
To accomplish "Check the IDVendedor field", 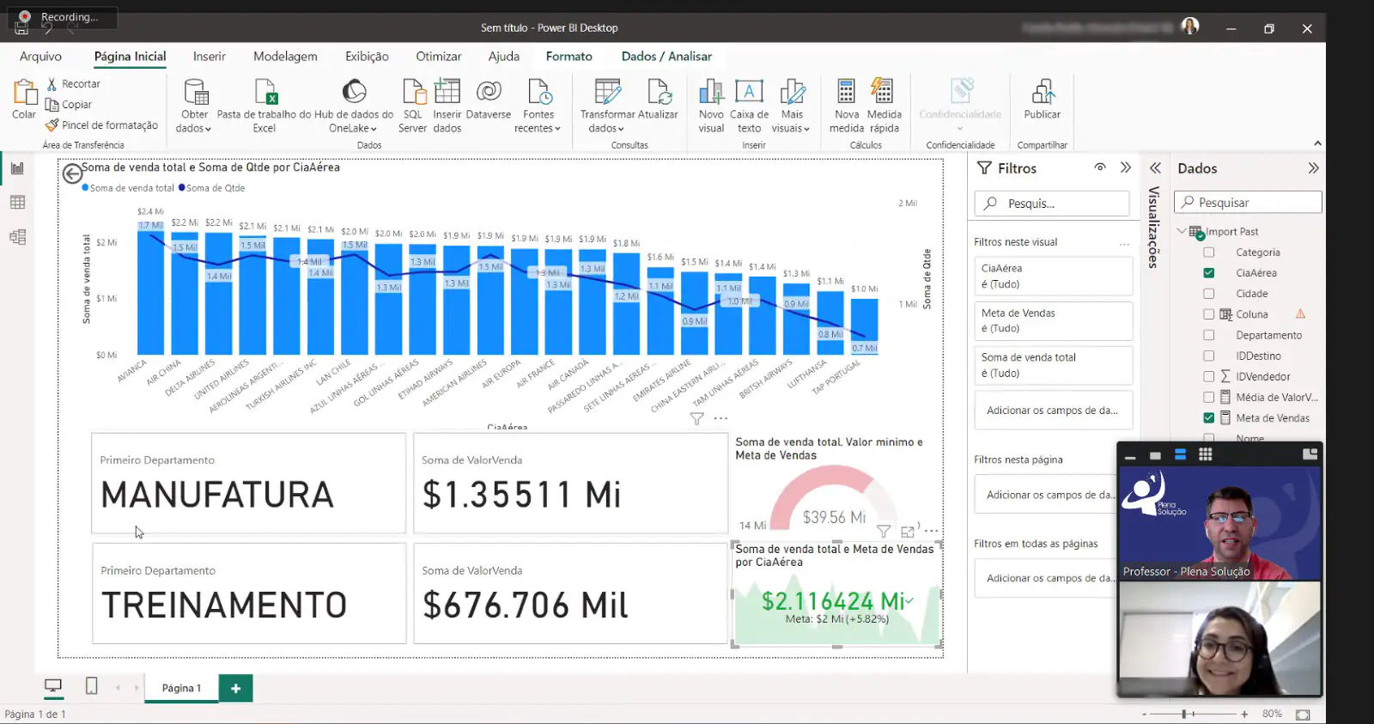I will click(x=1209, y=376).
